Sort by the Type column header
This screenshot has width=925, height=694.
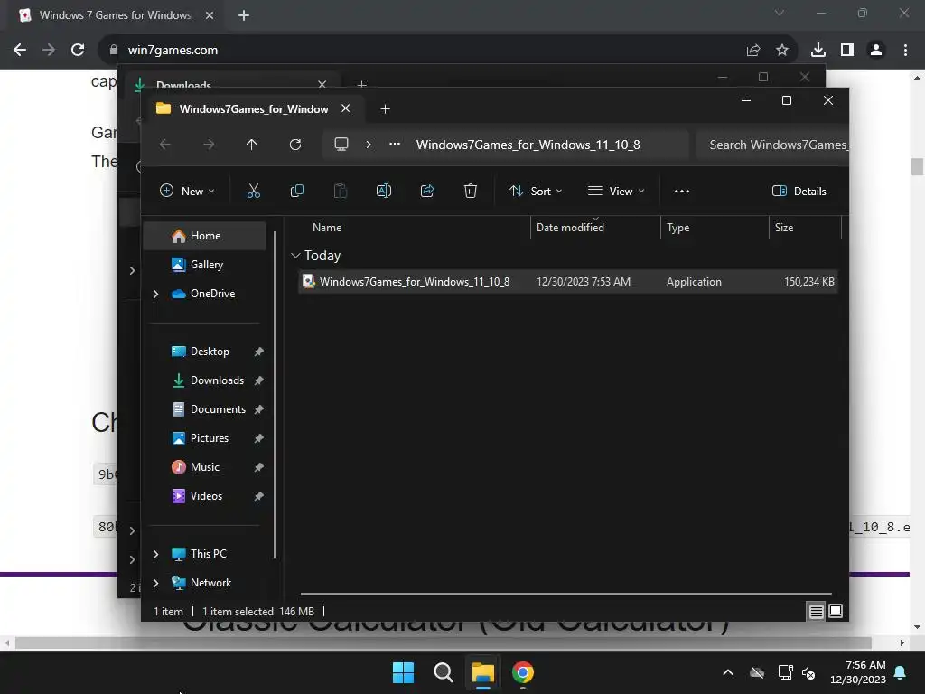pyautogui.click(x=677, y=228)
